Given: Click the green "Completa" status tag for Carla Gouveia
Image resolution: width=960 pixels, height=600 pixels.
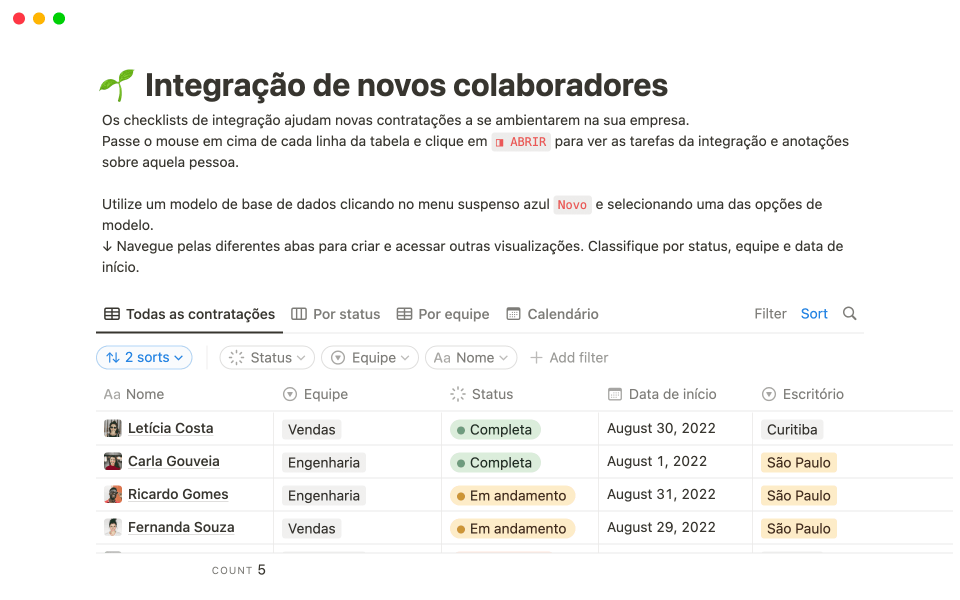Looking at the screenshot, I should tap(494, 462).
